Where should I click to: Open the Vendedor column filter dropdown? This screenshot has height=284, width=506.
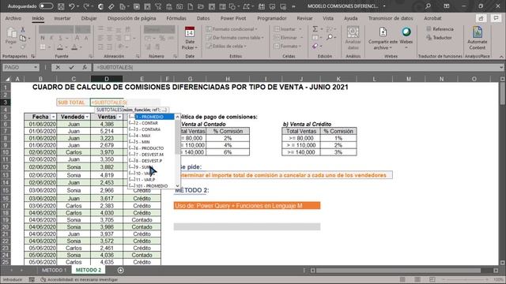click(x=87, y=117)
